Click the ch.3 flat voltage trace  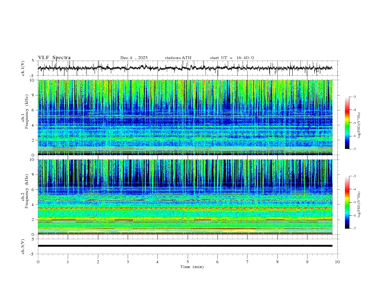coord(185,246)
